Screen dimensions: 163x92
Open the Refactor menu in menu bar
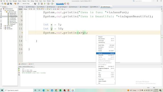(x=24, y=1)
